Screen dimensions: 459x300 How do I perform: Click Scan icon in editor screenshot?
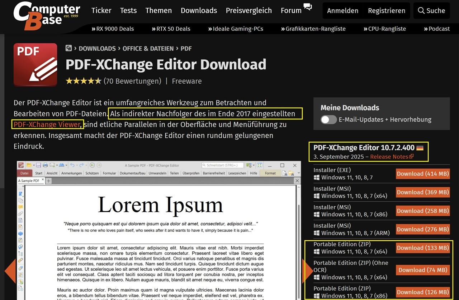61,165
